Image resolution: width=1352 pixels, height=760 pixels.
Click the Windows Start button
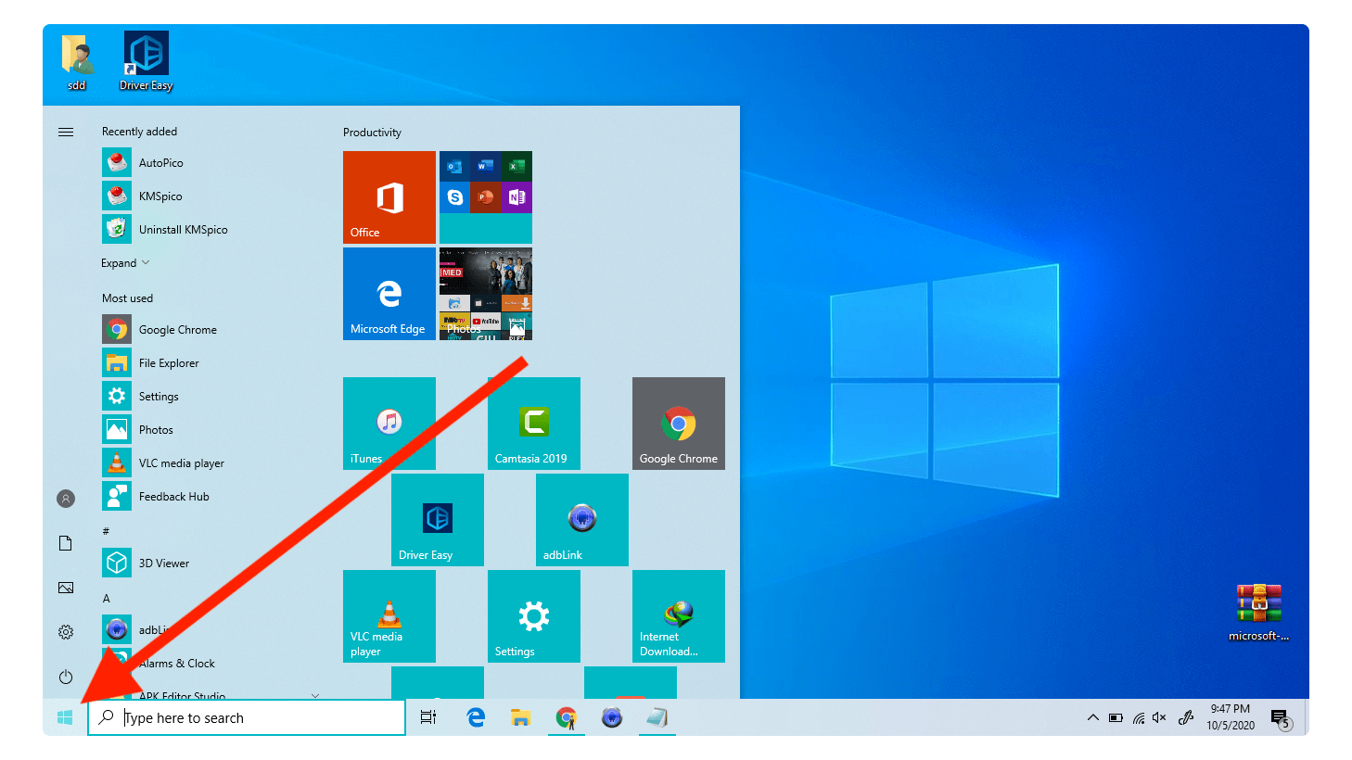tap(65, 717)
